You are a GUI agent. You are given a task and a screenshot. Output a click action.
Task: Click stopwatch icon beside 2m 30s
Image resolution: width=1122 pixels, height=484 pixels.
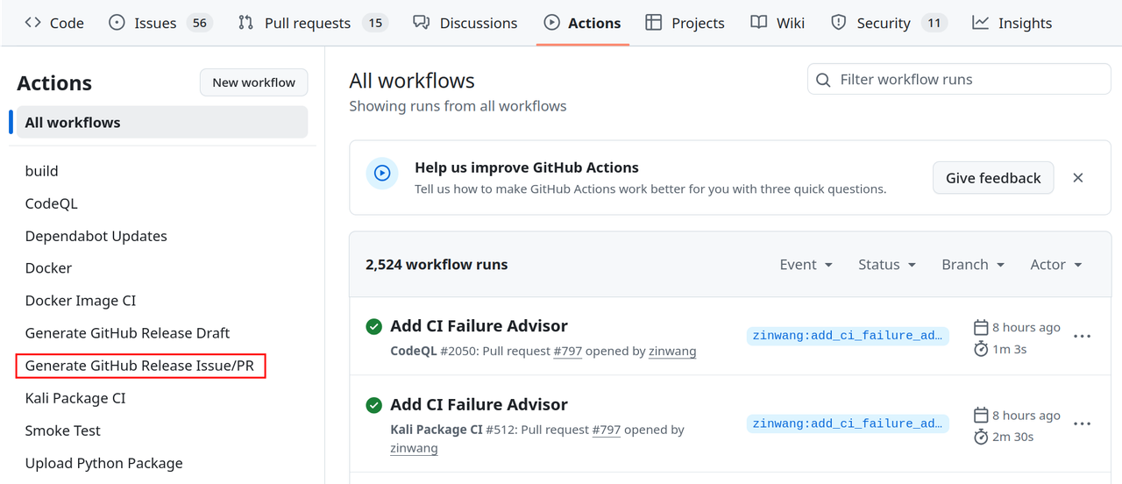coord(981,437)
